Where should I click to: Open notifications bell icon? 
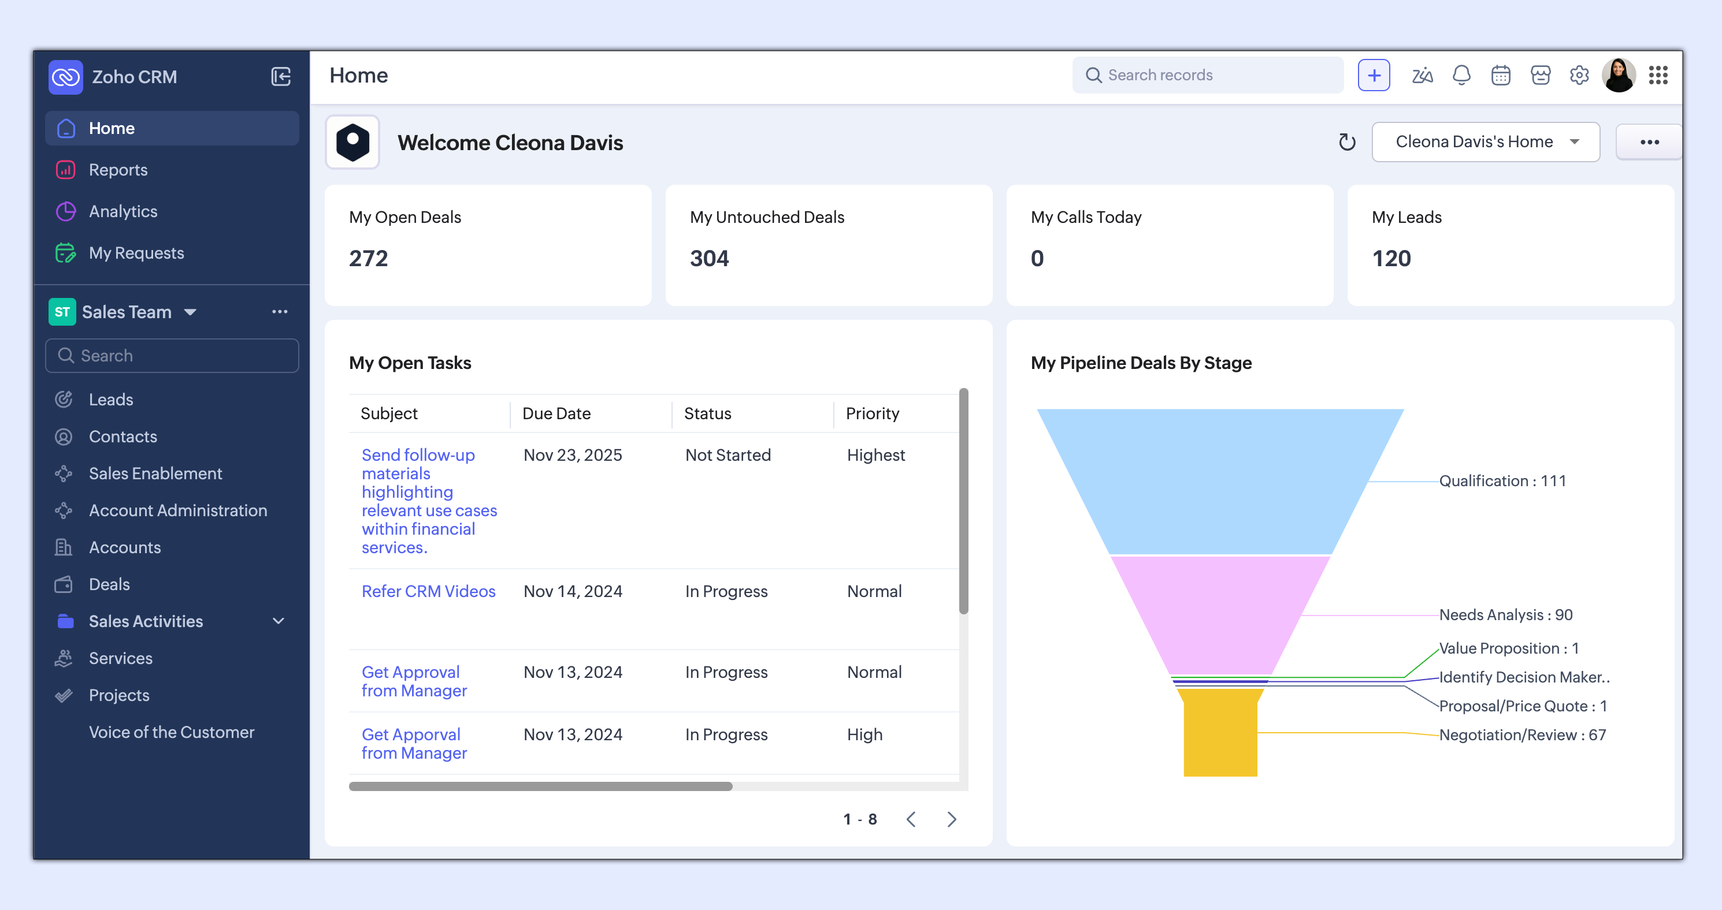[x=1461, y=75]
